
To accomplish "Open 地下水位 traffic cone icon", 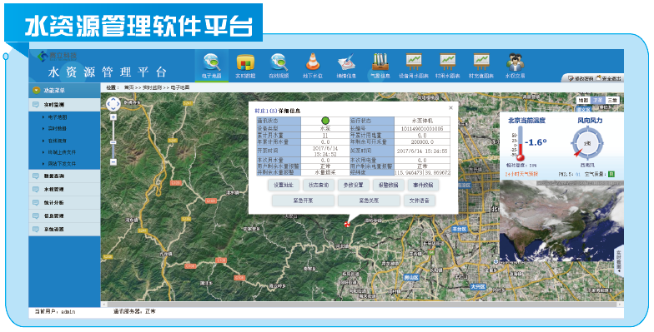I will [312, 62].
